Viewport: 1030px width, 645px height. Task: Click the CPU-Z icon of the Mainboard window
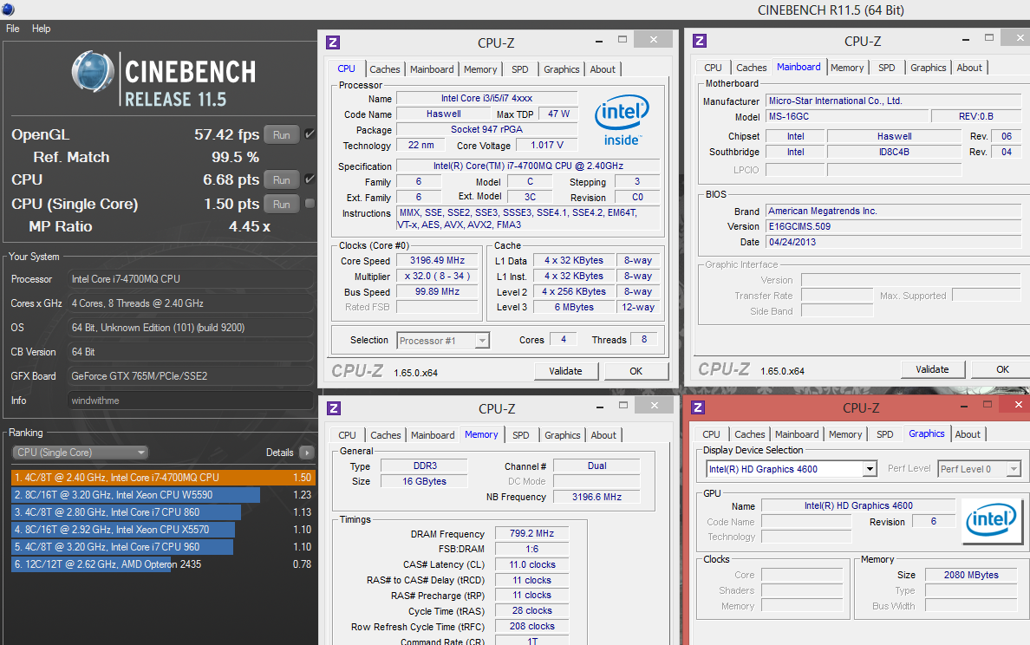(x=700, y=41)
